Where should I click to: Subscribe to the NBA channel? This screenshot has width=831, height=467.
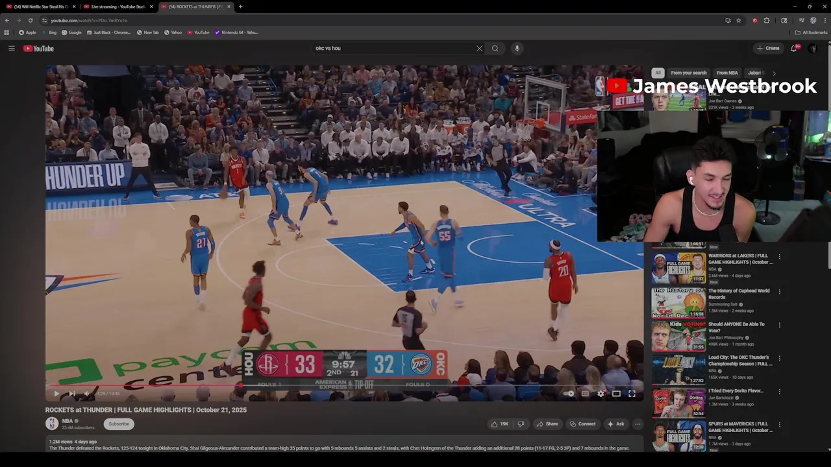tap(119, 424)
